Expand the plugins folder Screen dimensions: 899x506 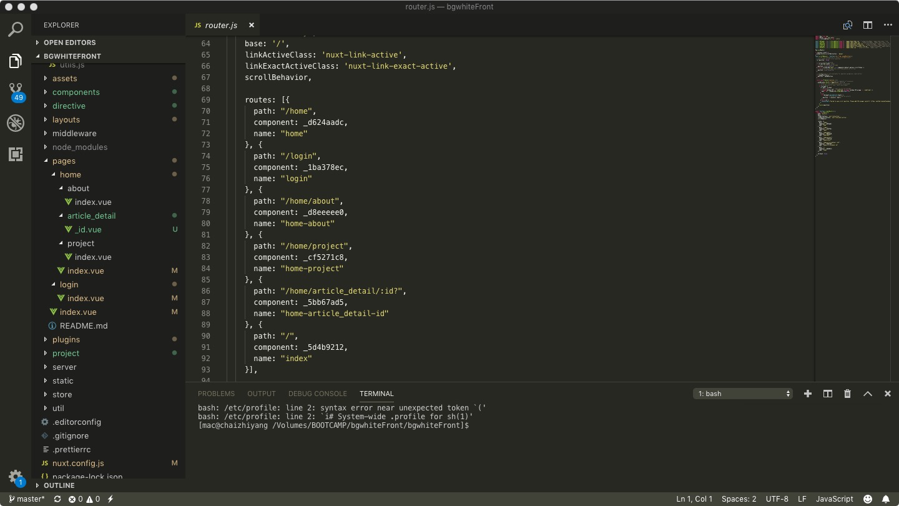(x=109, y=339)
